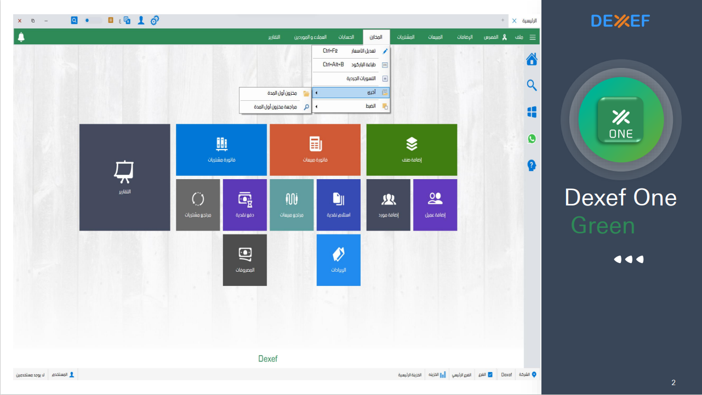Click the hamburger menu icon
Screen dimensions: 702x395
[532, 37]
